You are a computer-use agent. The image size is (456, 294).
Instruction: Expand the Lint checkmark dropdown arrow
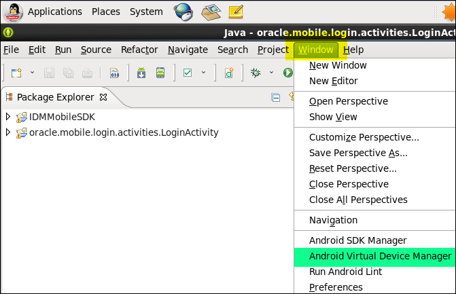click(x=204, y=73)
